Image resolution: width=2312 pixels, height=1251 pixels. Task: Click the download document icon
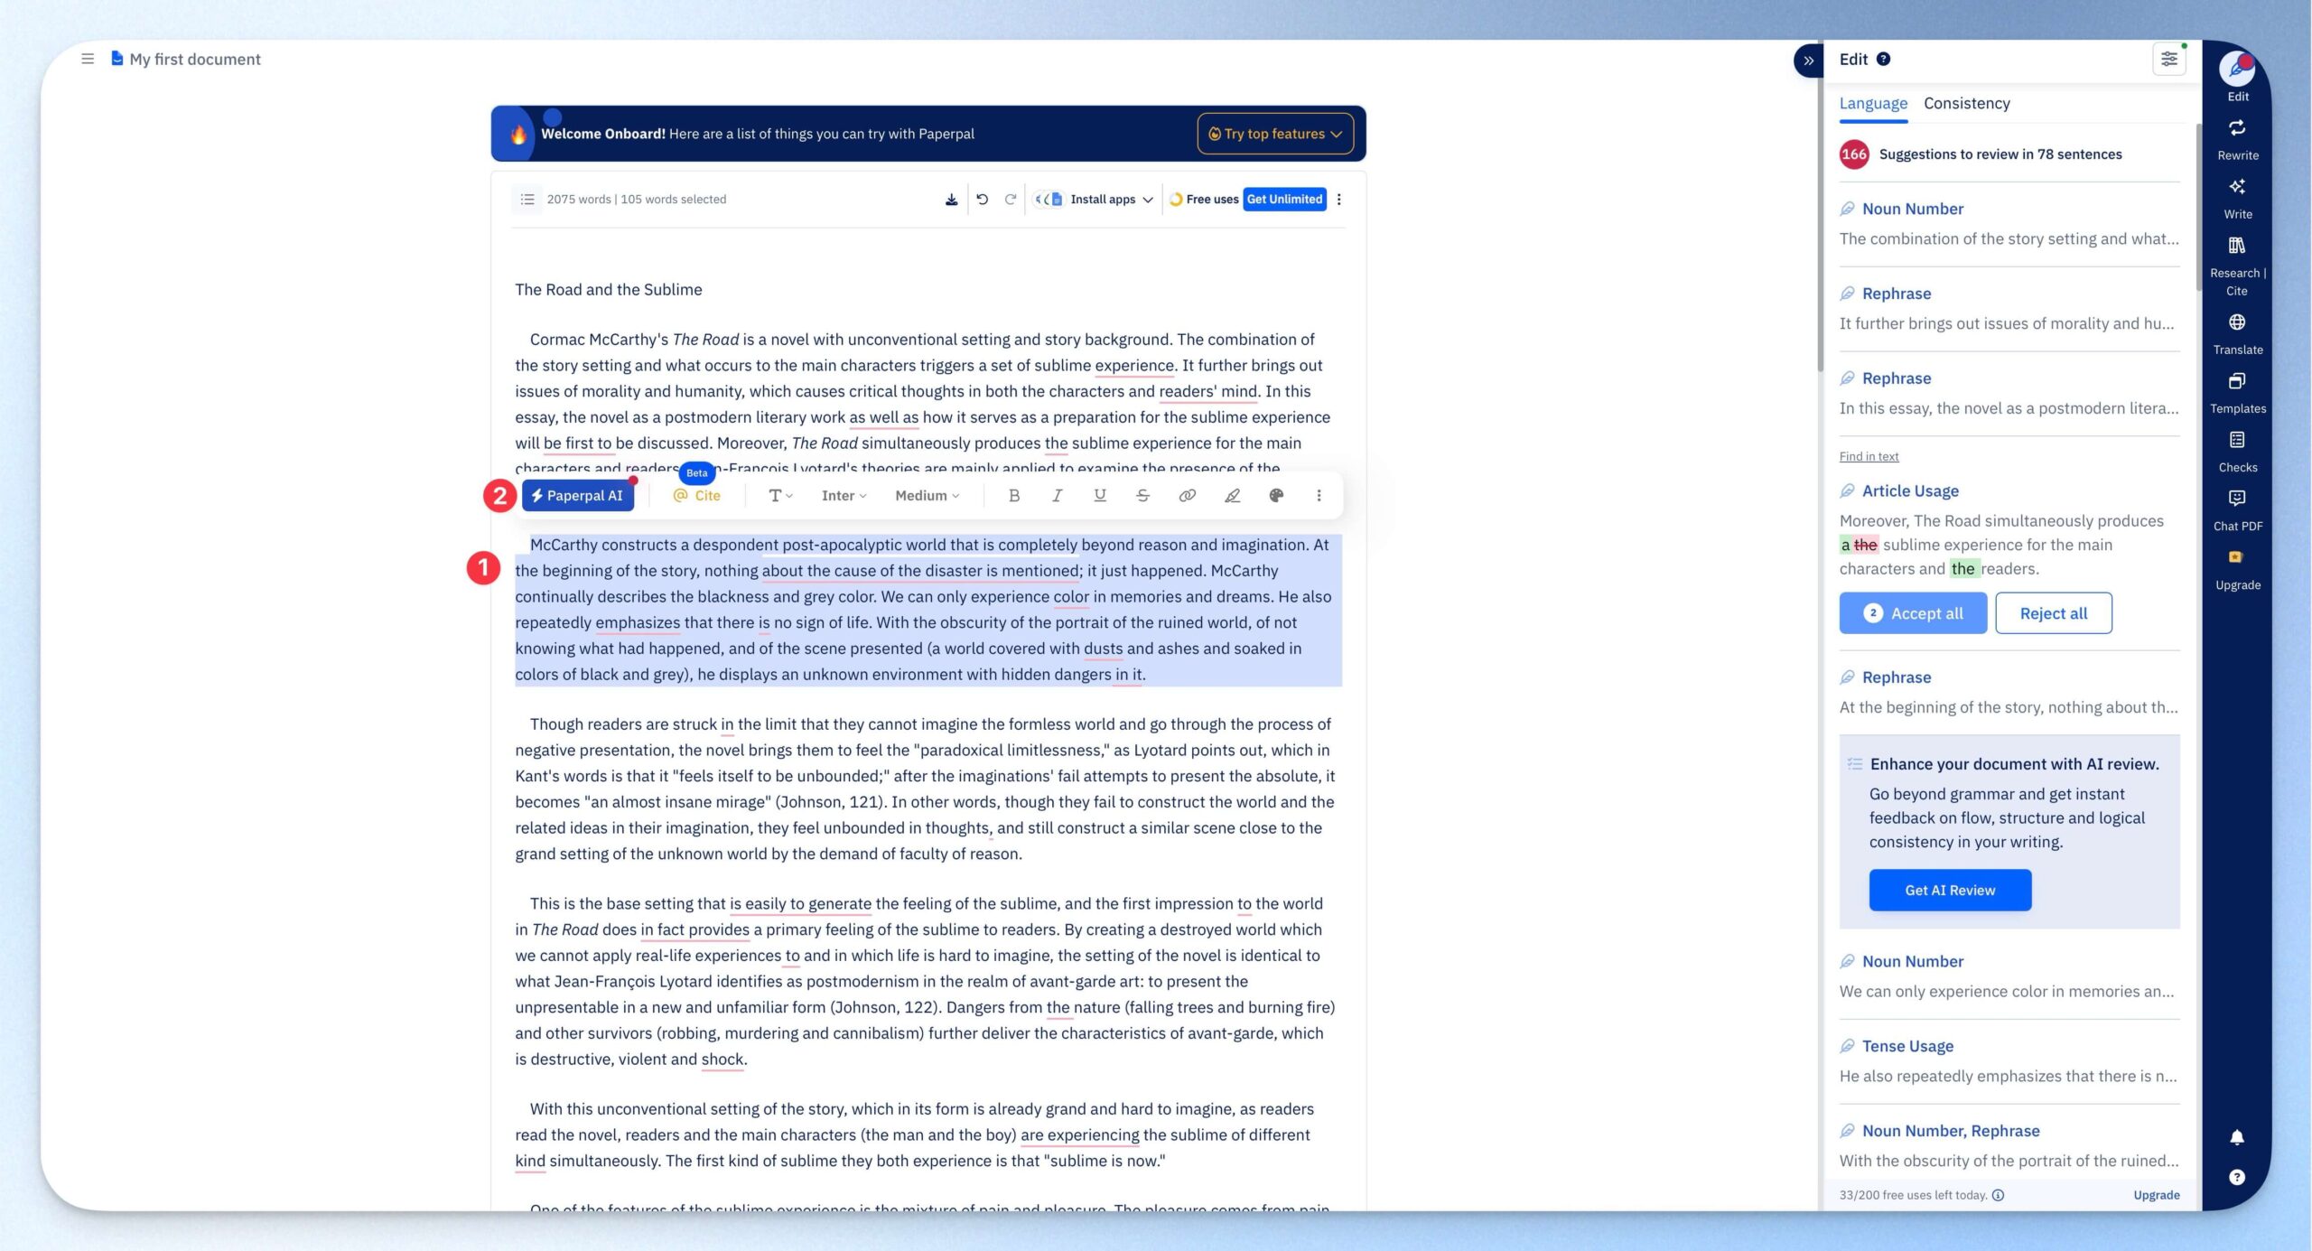[951, 200]
